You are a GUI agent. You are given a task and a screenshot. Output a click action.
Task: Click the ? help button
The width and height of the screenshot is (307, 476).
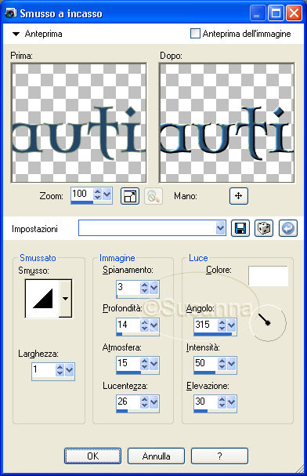(220, 456)
